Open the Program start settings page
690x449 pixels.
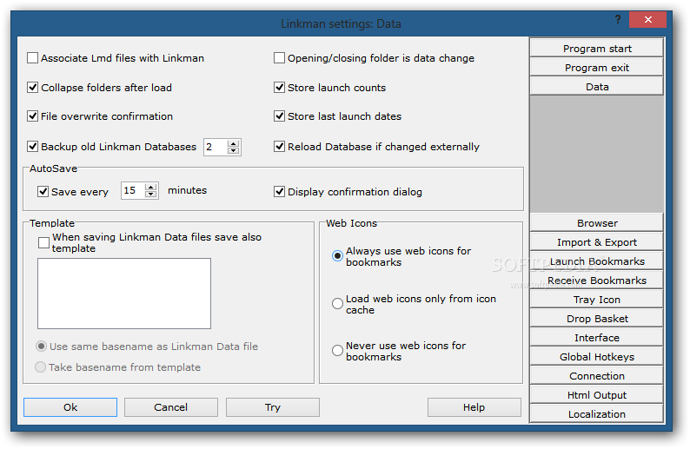click(597, 49)
